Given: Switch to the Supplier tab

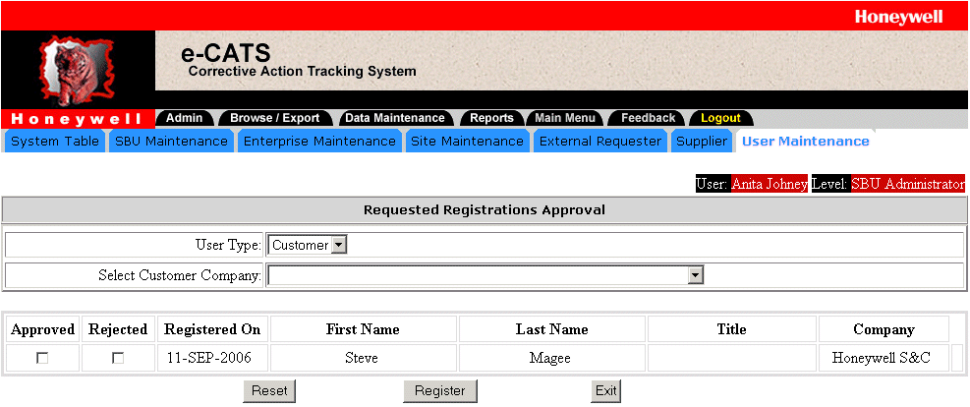Looking at the screenshot, I should coord(702,141).
